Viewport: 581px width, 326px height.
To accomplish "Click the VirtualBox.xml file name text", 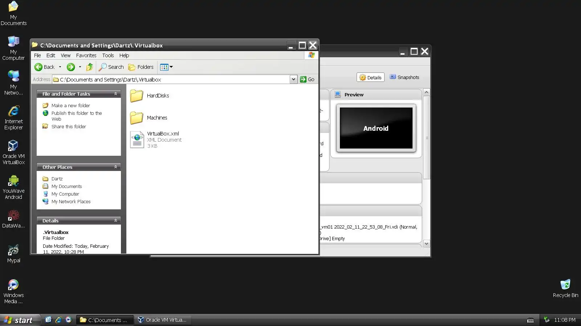I will click(x=163, y=134).
